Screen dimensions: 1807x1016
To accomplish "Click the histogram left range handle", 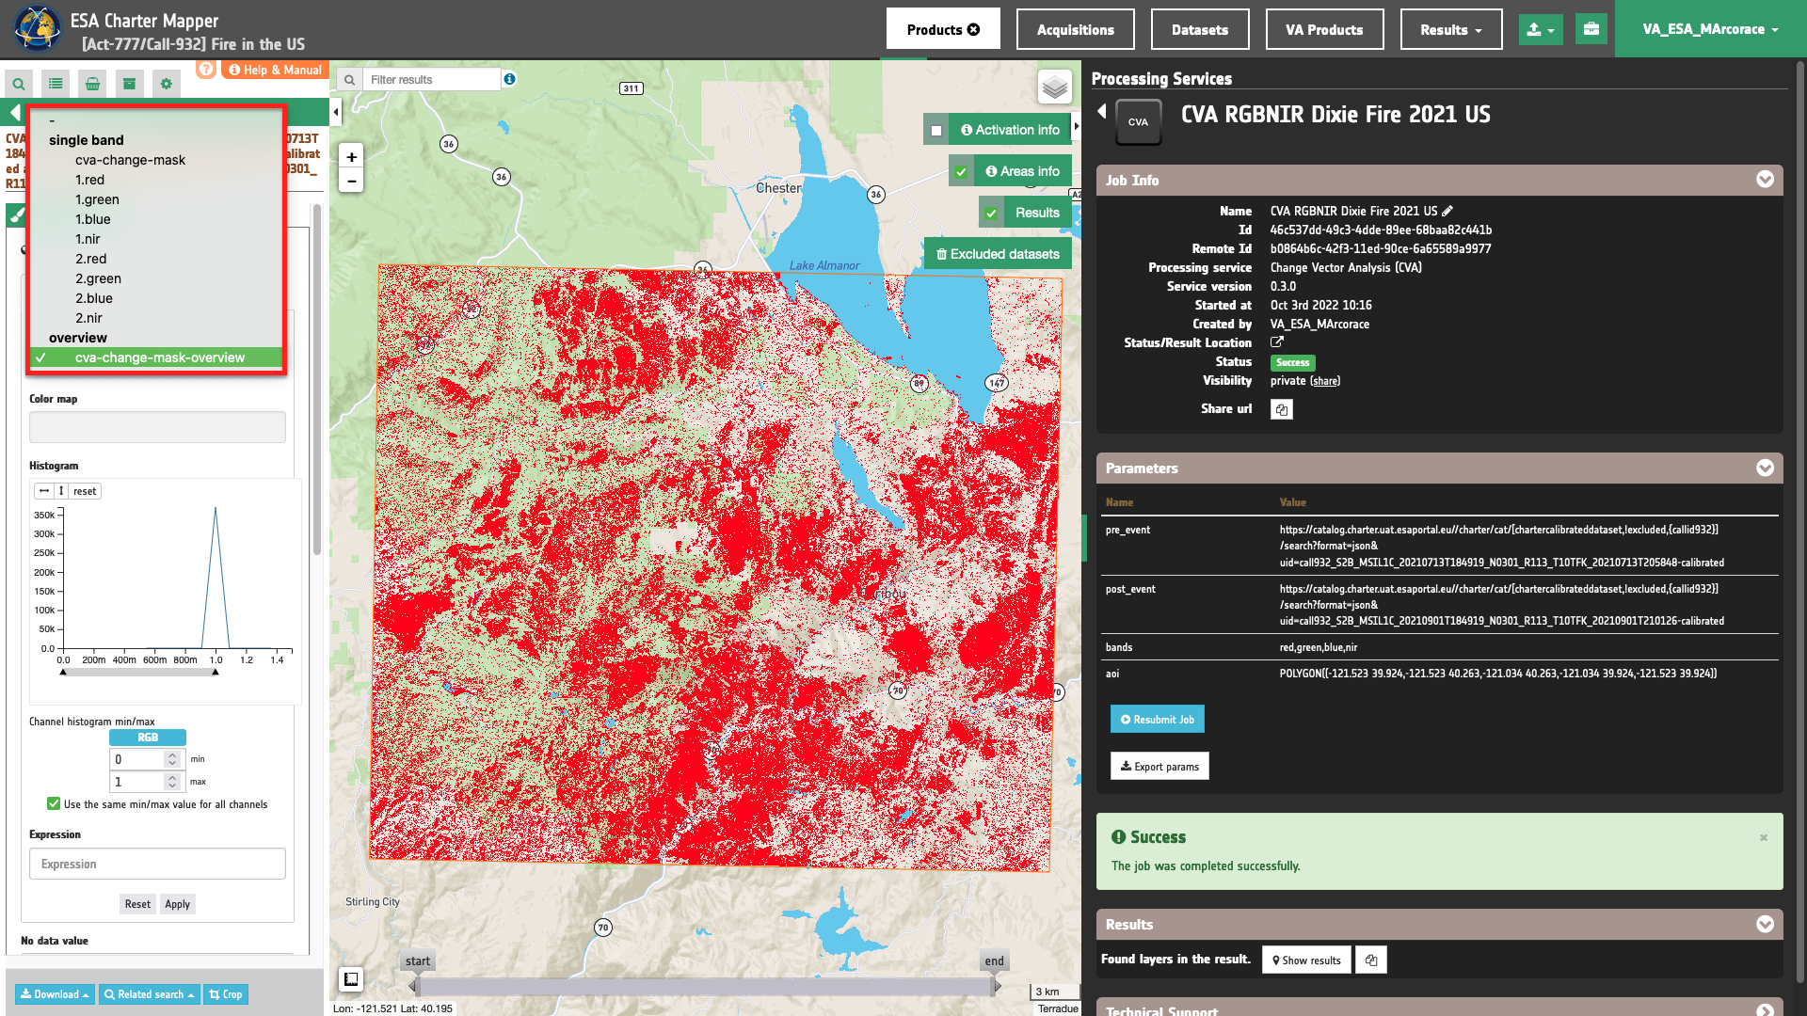I will coord(63,672).
